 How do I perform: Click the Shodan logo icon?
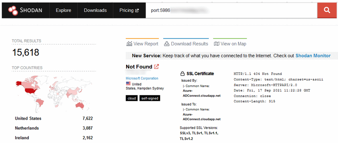pyautogui.click(x=13, y=11)
